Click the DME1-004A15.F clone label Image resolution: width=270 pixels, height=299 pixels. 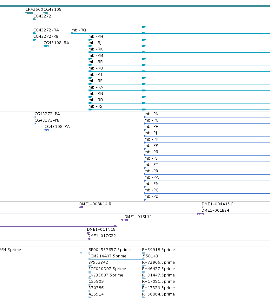[217, 204]
